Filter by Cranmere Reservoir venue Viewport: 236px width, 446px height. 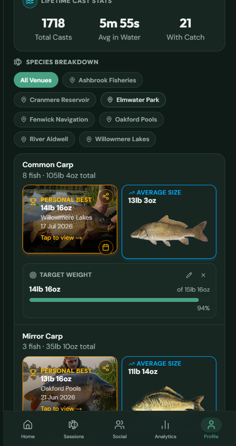click(55, 100)
